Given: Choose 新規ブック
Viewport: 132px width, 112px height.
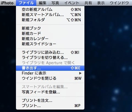Looking at the screenshot, I should click(x=50, y=28).
